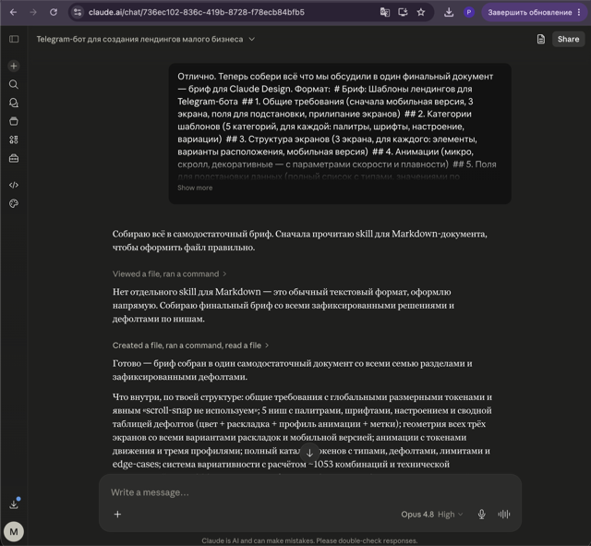Open the code icon in the sidebar

coord(14,185)
